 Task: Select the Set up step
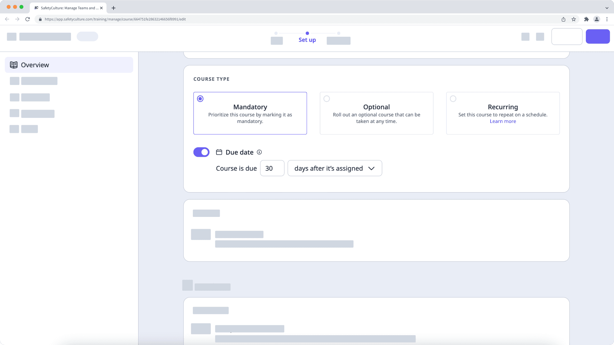[x=307, y=40]
